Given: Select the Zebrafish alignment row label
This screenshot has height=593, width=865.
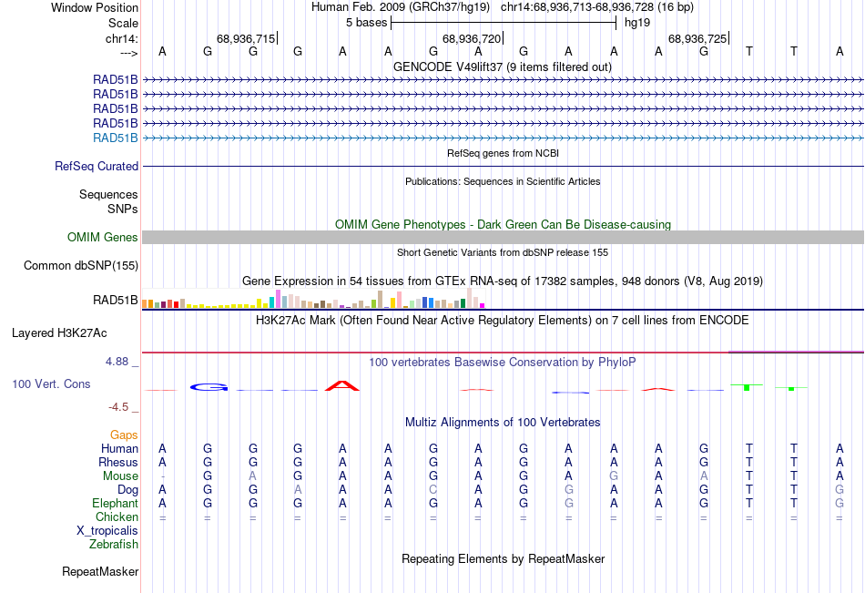Looking at the screenshot, I should pos(114,545).
